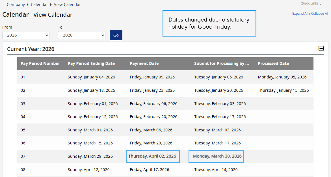Click the Go button
Image resolution: width=331 pixels, height=177 pixels.
pos(116,35)
